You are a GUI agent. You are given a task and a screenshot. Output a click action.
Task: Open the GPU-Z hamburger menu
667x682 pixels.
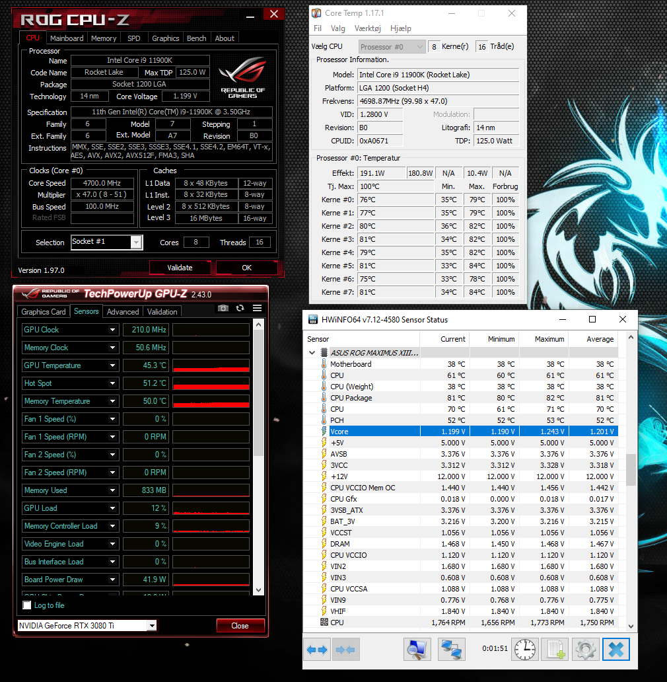tap(257, 309)
